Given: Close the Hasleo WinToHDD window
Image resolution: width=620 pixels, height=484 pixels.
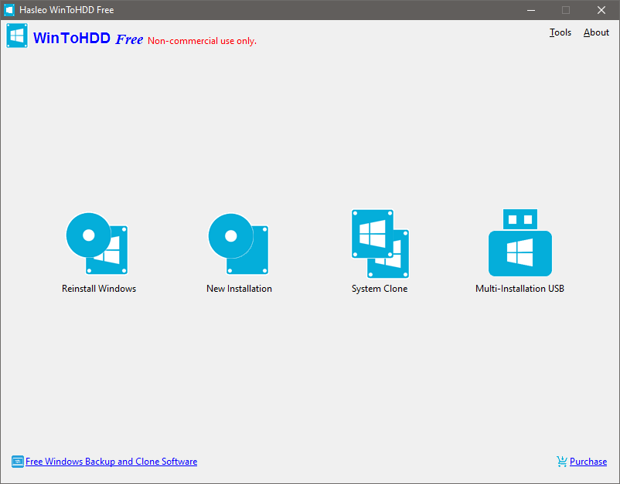Looking at the screenshot, I should pyautogui.click(x=601, y=10).
